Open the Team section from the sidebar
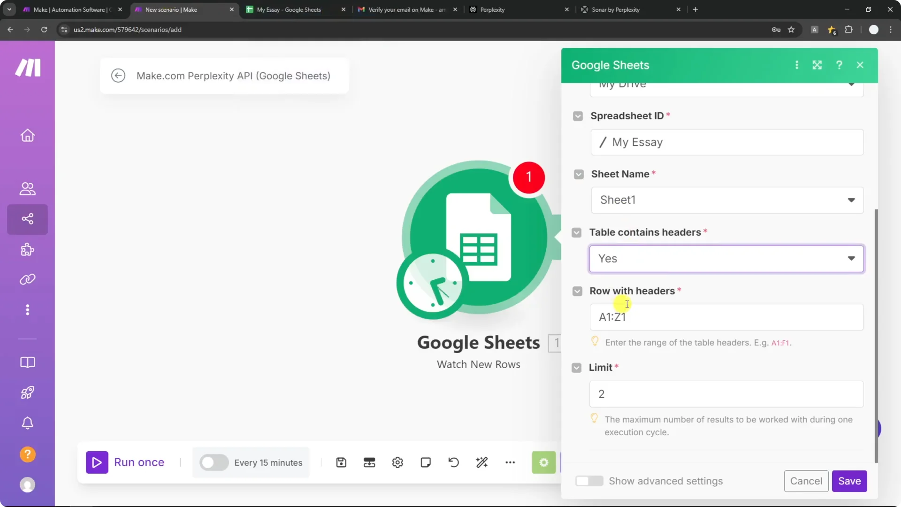The width and height of the screenshot is (901, 507). 27,189
